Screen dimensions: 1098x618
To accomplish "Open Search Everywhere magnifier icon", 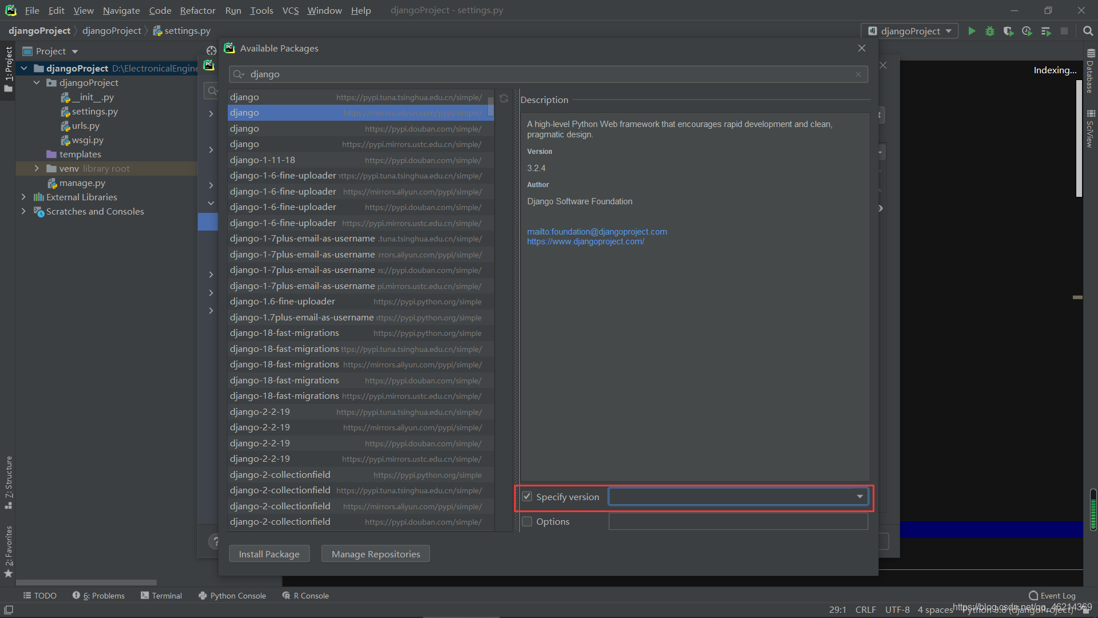I will tap(1088, 31).
